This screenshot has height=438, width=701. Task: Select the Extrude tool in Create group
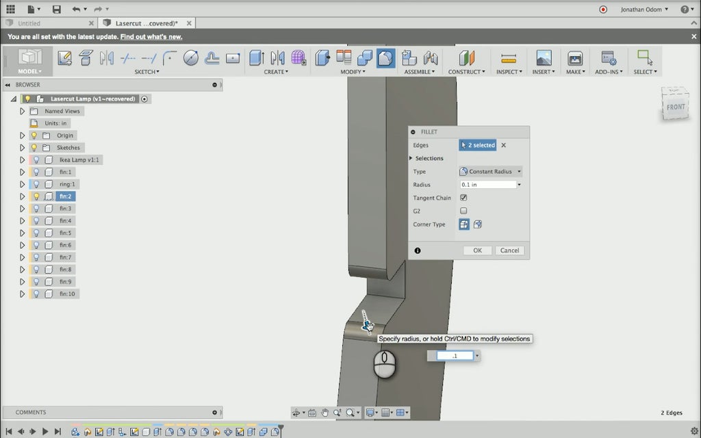pos(257,58)
